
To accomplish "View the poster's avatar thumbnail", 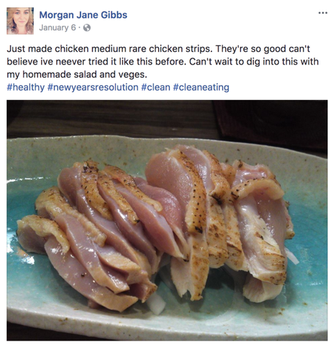I will [20, 21].
